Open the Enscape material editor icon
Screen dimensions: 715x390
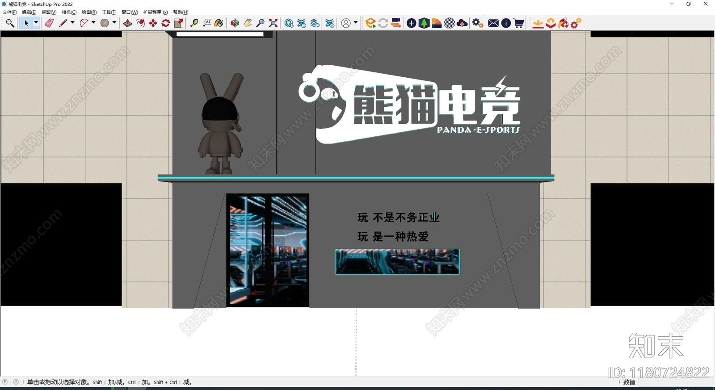437,23
